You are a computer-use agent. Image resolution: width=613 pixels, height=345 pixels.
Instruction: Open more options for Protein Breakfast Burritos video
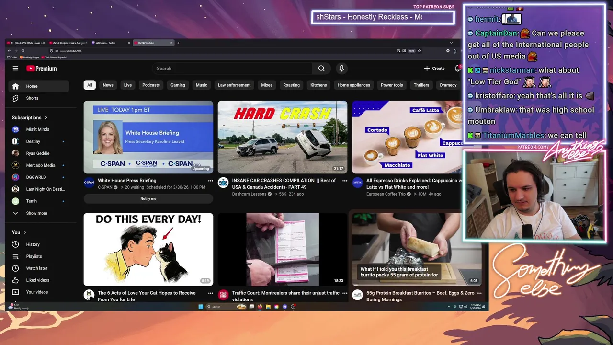click(479, 293)
